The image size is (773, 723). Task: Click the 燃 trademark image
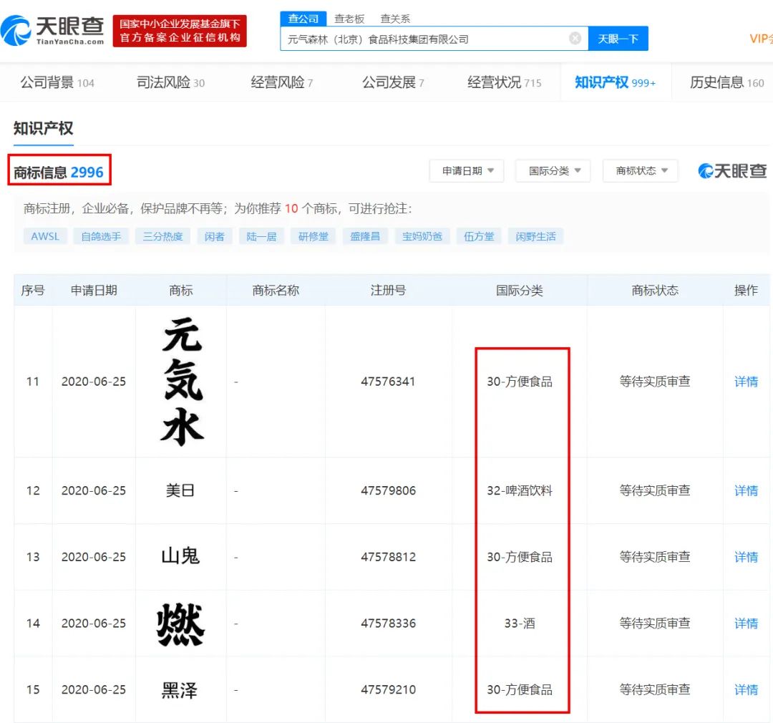180,624
